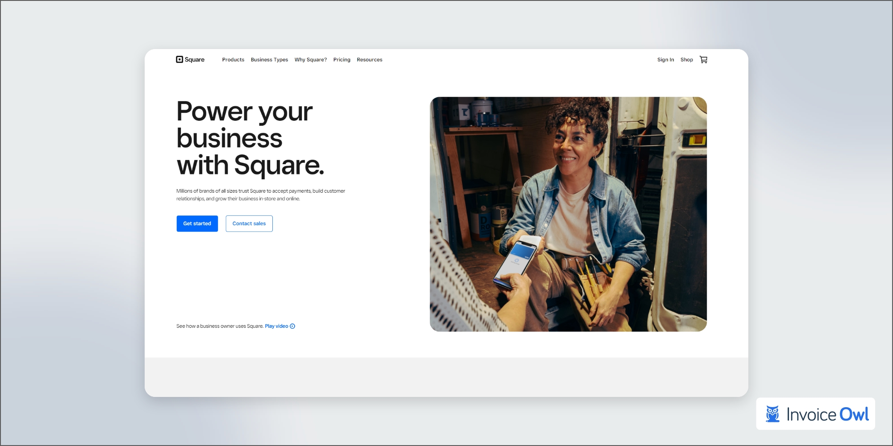The width and height of the screenshot is (893, 446).
Task: Click the Sign In link
Action: tap(665, 60)
